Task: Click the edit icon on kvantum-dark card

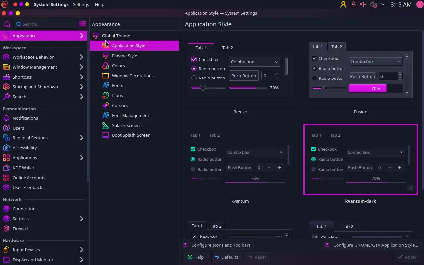Action: point(410,188)
